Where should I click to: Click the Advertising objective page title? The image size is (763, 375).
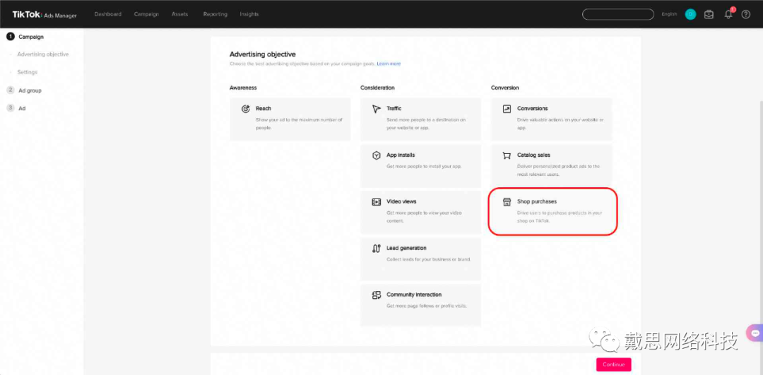262,54
